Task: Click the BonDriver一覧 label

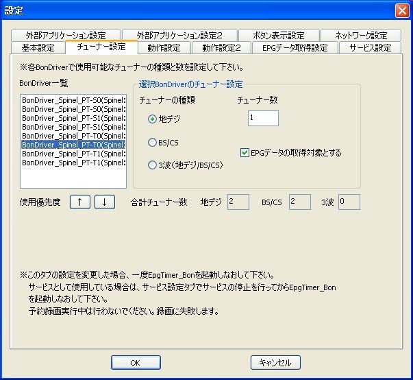Action: coord(44,83)
